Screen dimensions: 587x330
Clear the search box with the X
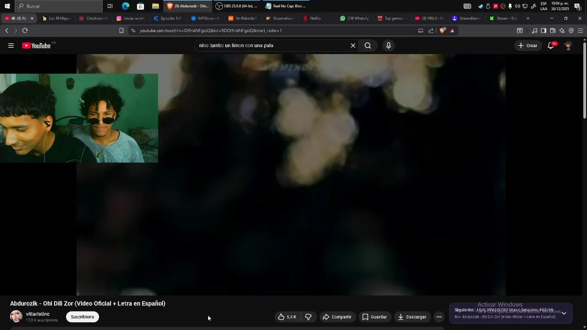tap(353, 45)
